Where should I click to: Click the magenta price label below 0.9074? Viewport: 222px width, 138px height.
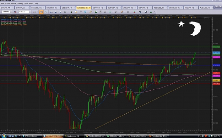tap(216, 76)
